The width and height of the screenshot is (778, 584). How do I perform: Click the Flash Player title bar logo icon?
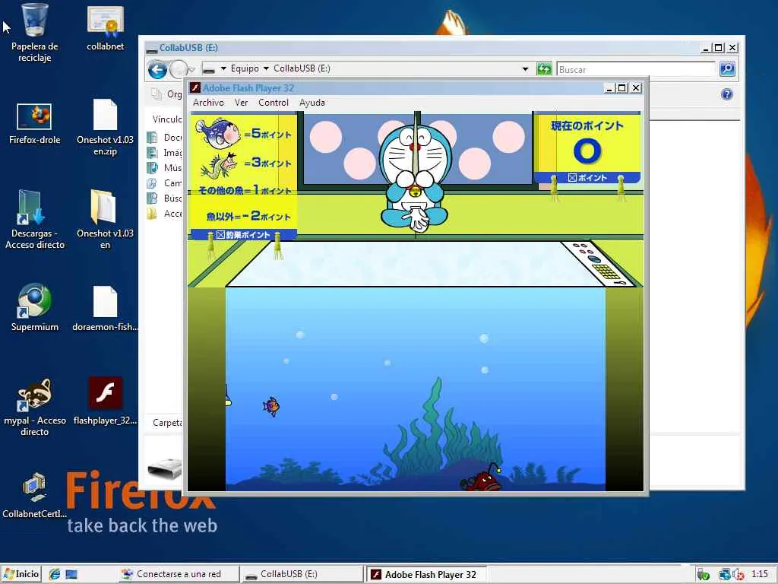[x=195, y=88]
